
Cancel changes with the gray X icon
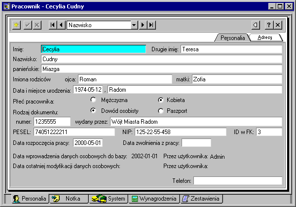coord(37,25)
